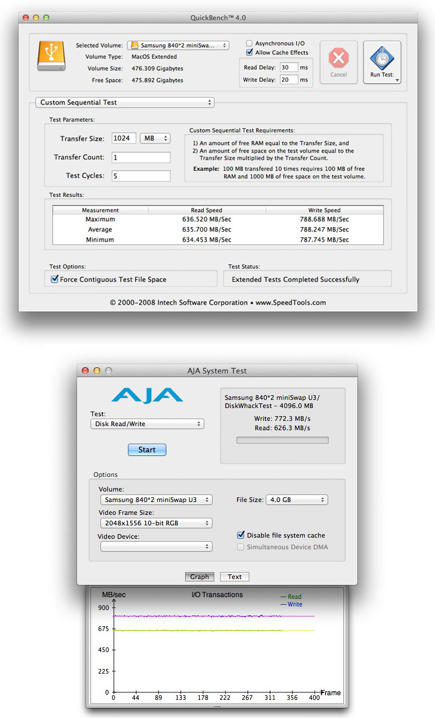
Task: Click the Read: 626.3 MB/s result
Action: (283, 428)
